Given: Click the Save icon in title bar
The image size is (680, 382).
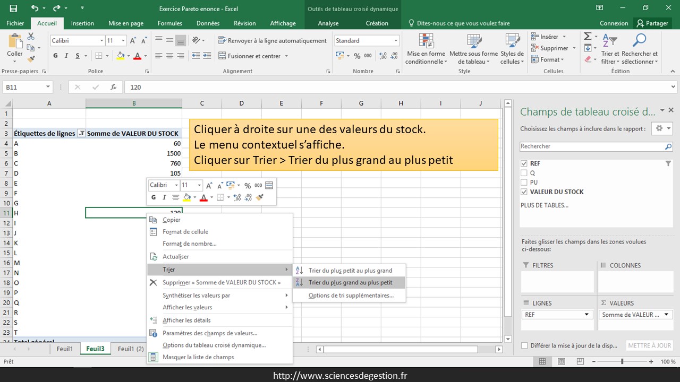Looking at the screenshot, I should [13, 8].
